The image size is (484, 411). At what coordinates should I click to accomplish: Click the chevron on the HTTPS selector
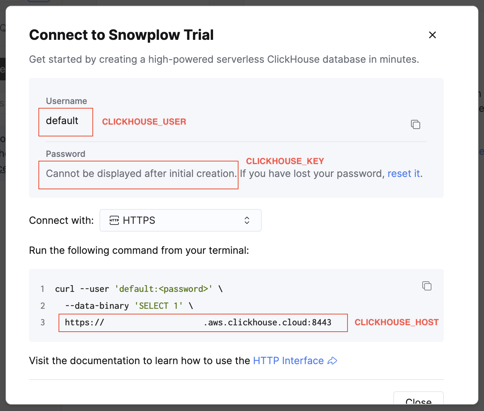pos(247,220)
